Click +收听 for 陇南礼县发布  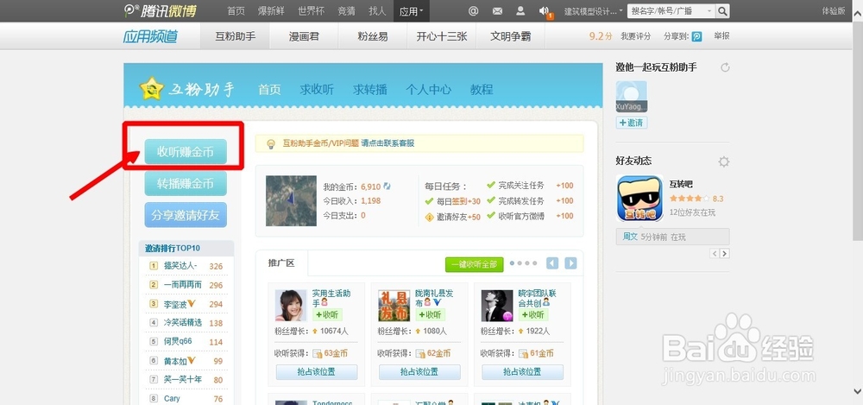click(x=430, y=314)
